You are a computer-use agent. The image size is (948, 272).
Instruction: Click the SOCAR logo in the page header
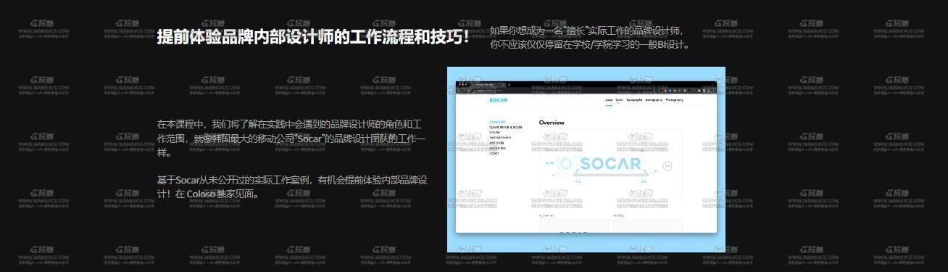[x=498, y=100]
